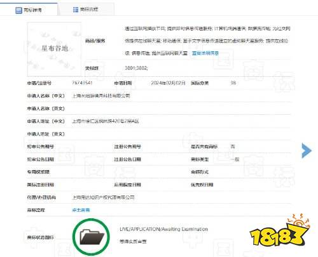318x257 pixels.
Task: Click the 国际注册日期 label
Action: (40, 185)
